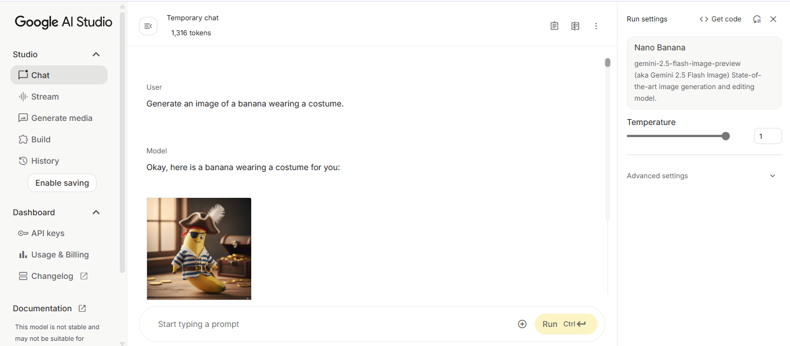Click the collapse sidebar icon beside Temporary chat

[x=148, y=26]
